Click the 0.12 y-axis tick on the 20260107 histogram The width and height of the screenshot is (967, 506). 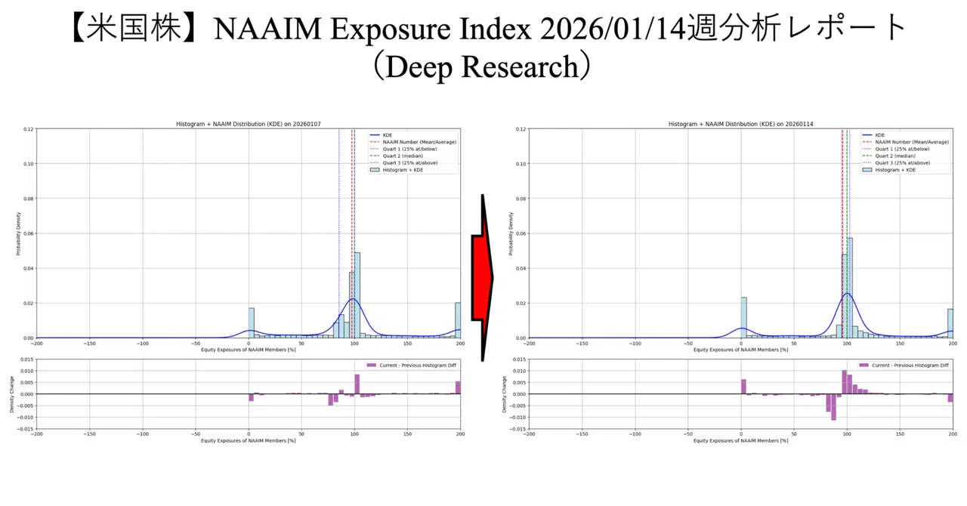[x=28, y=129]
